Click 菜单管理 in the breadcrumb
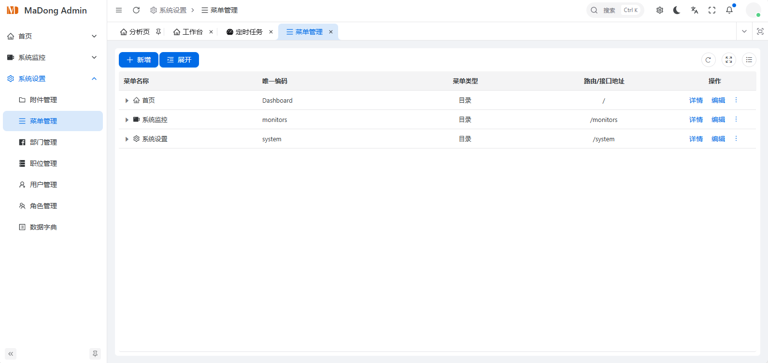The width and height of the screenshot is (768, 363). [220, 10]
